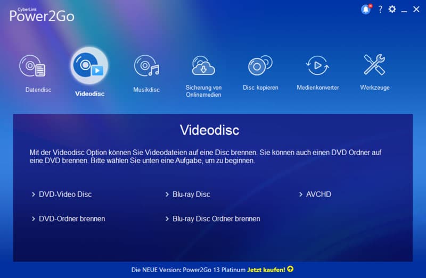
Task: Start Blu-ray Disc Ordner brennen task
Action: (x=216, y=218)
